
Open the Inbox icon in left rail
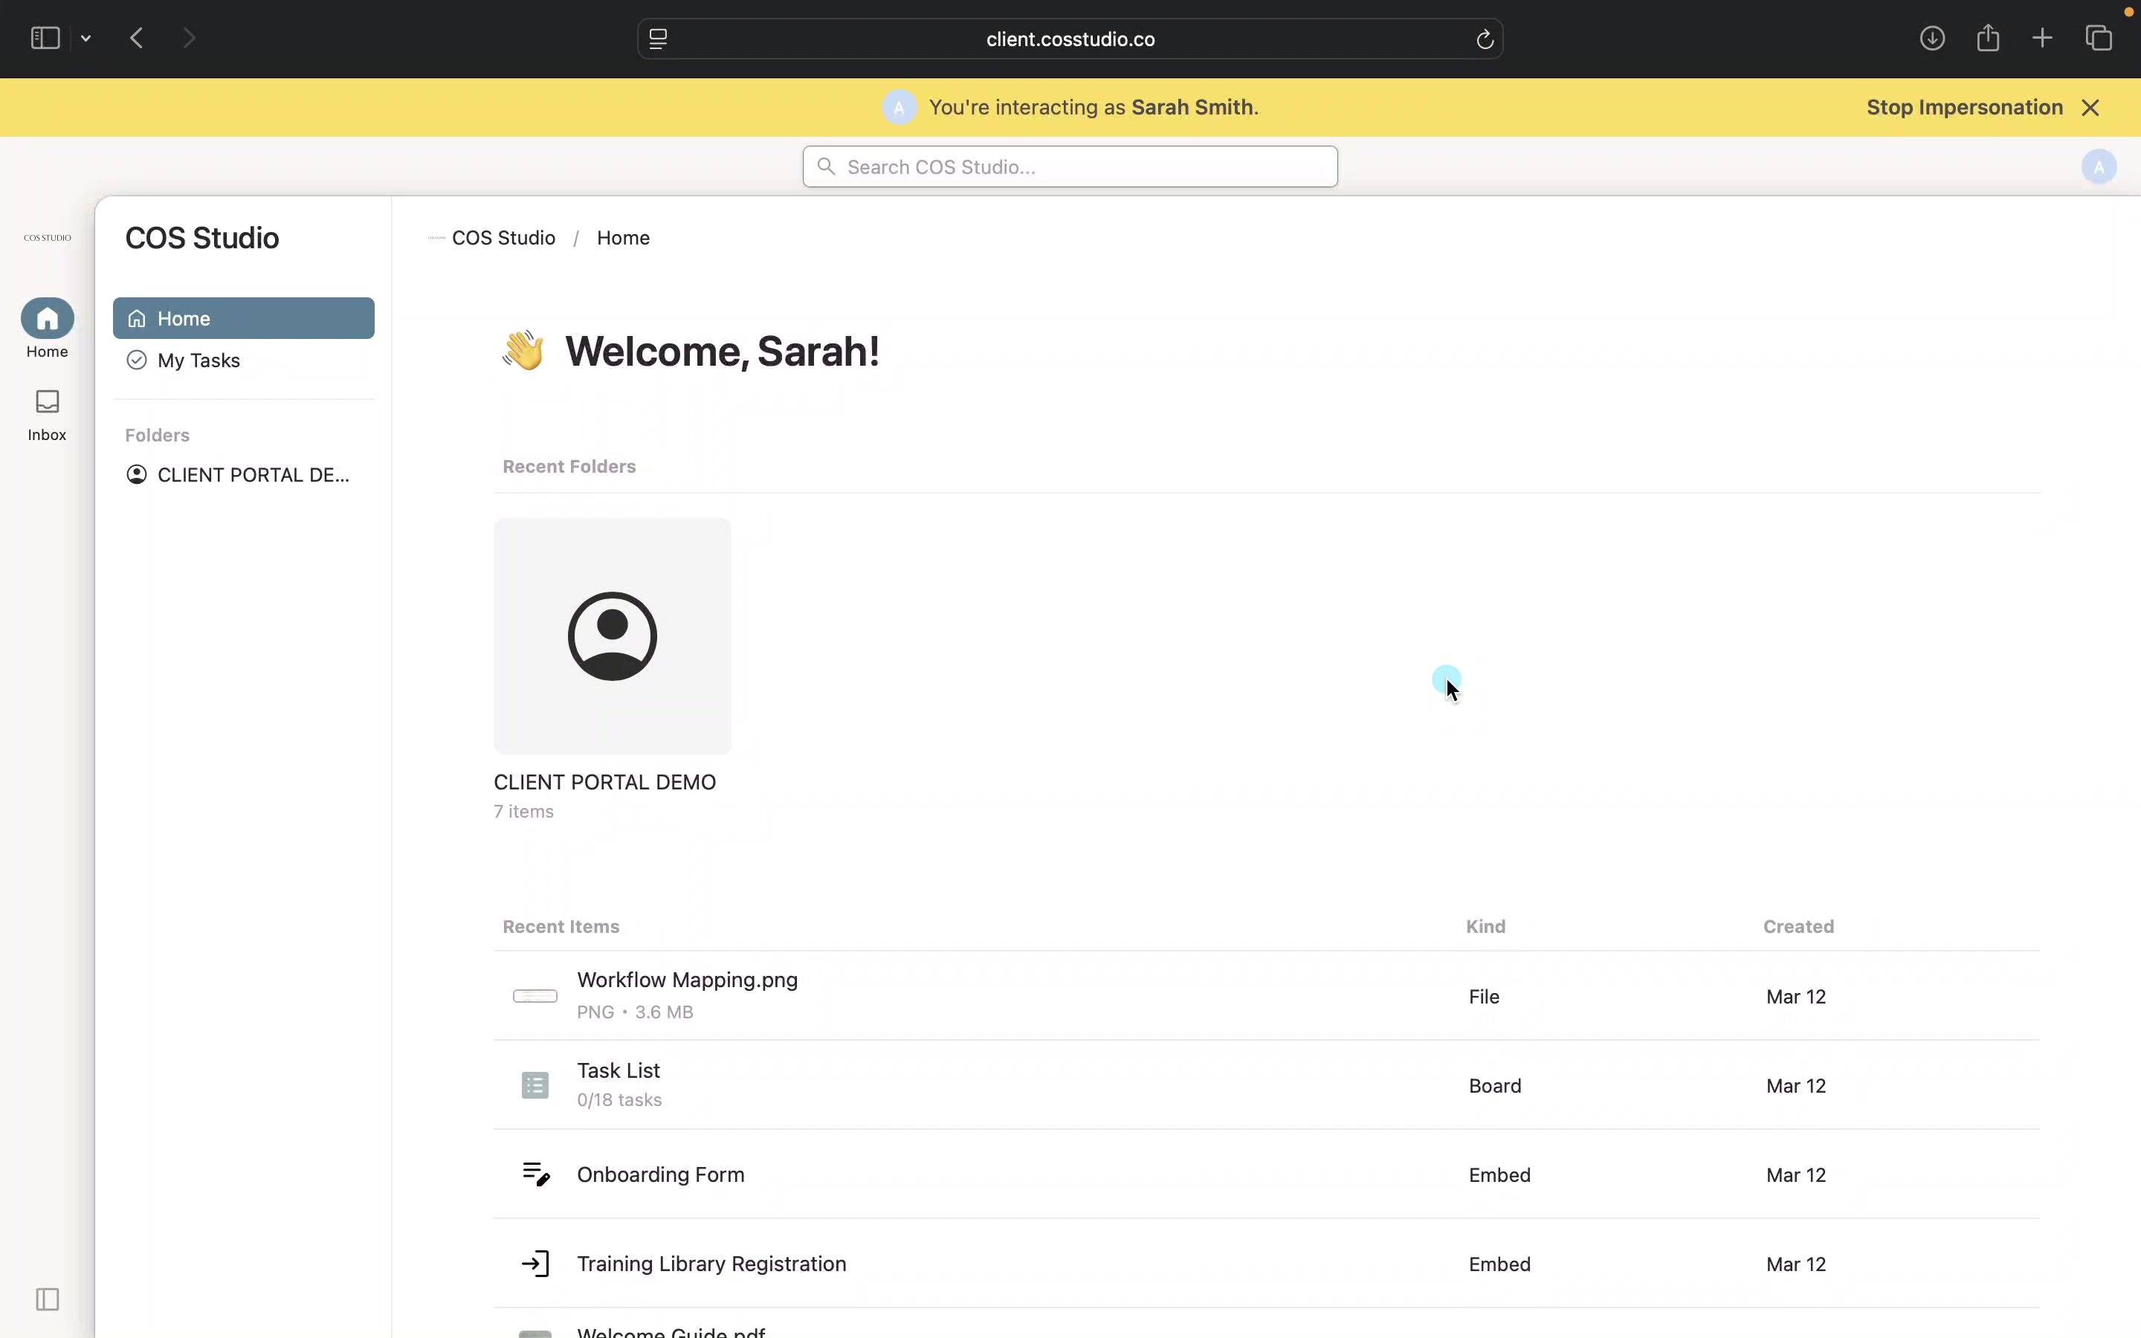[47, 403]
